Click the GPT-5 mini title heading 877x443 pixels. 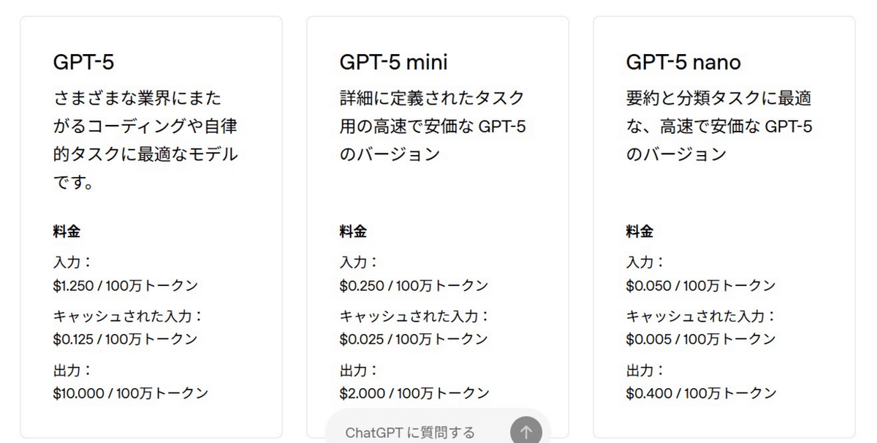click(x=392, y=62)
